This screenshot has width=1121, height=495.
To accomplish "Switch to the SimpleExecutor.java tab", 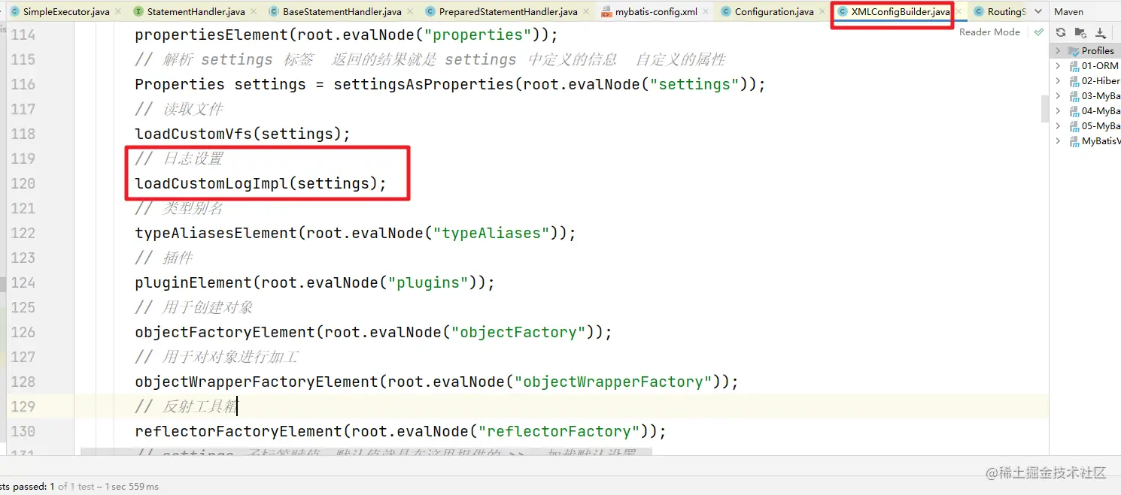I will [x=66, y=12].
